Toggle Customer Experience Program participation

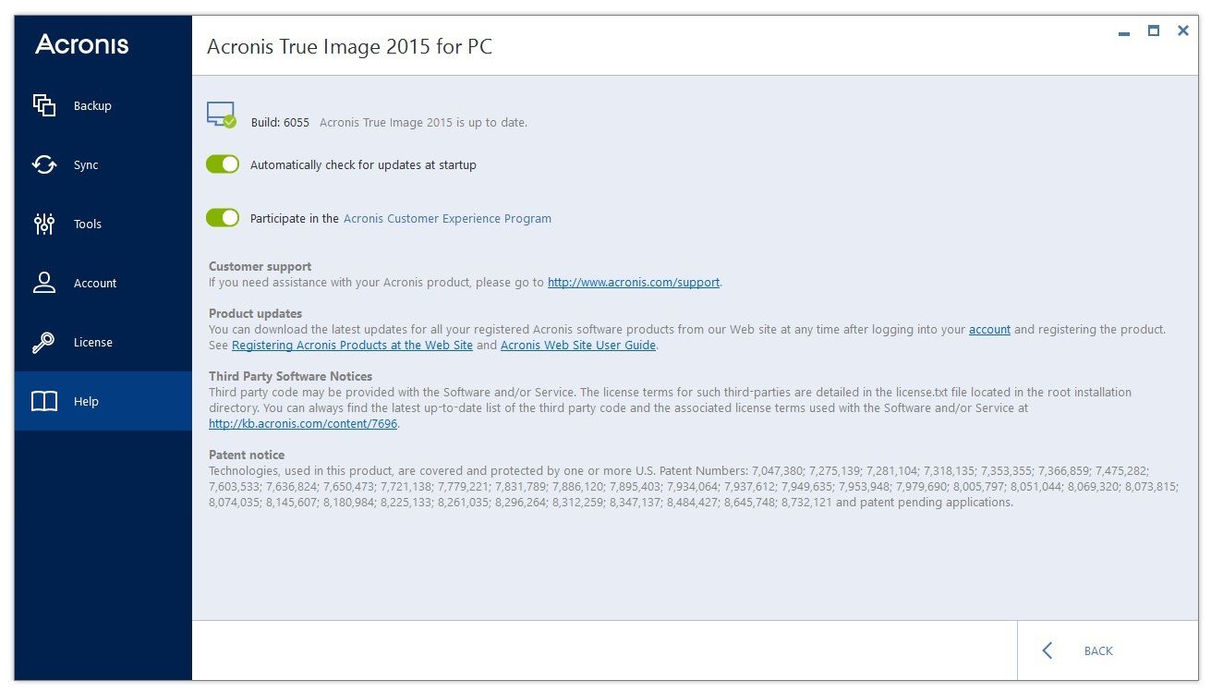pos(223,218)
